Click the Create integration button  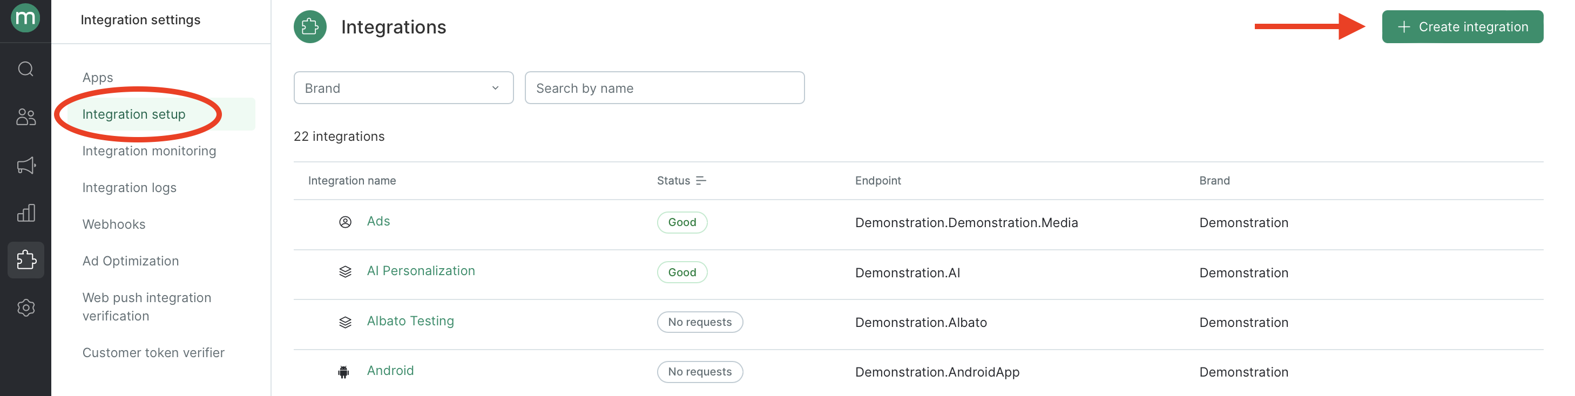tap(1462, 27)
